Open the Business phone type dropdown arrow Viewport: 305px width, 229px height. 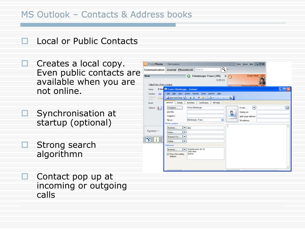[x=185, y=128]
